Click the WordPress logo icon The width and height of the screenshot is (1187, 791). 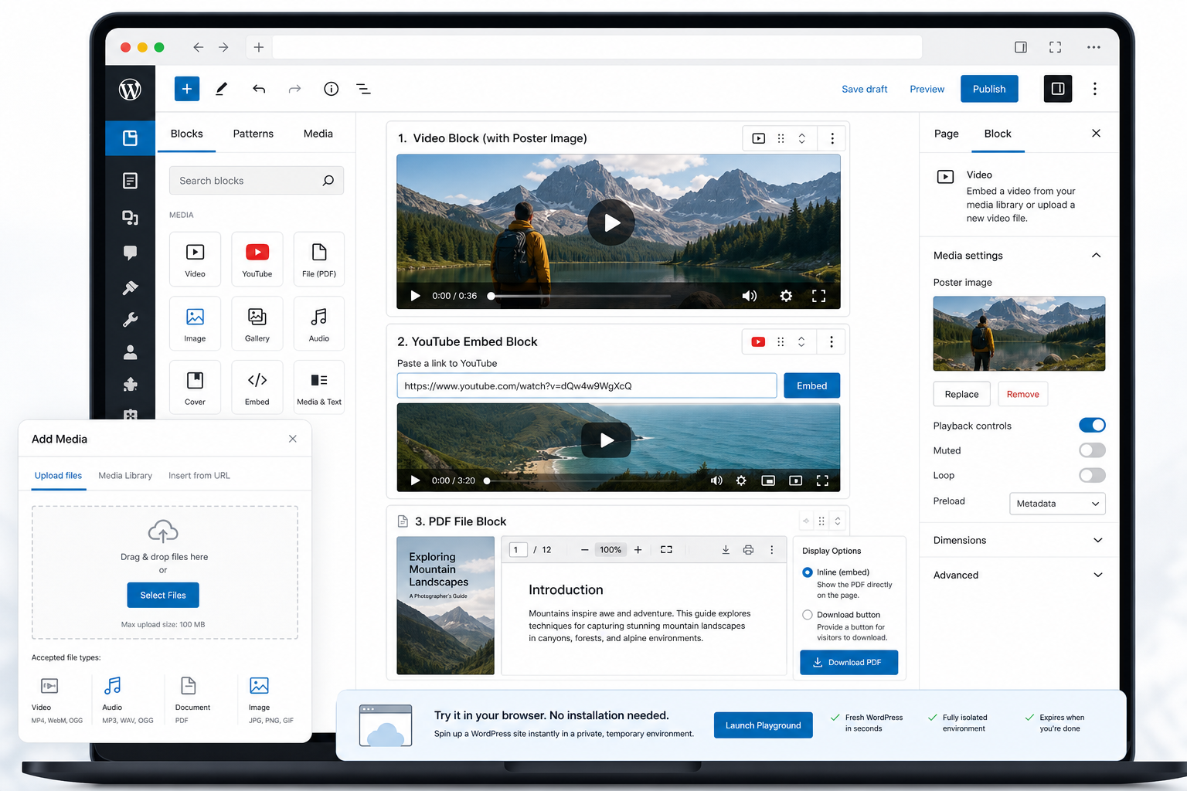click(130, 90)
